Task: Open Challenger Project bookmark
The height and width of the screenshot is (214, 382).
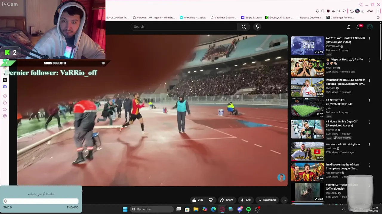Action: click(340, 18)
